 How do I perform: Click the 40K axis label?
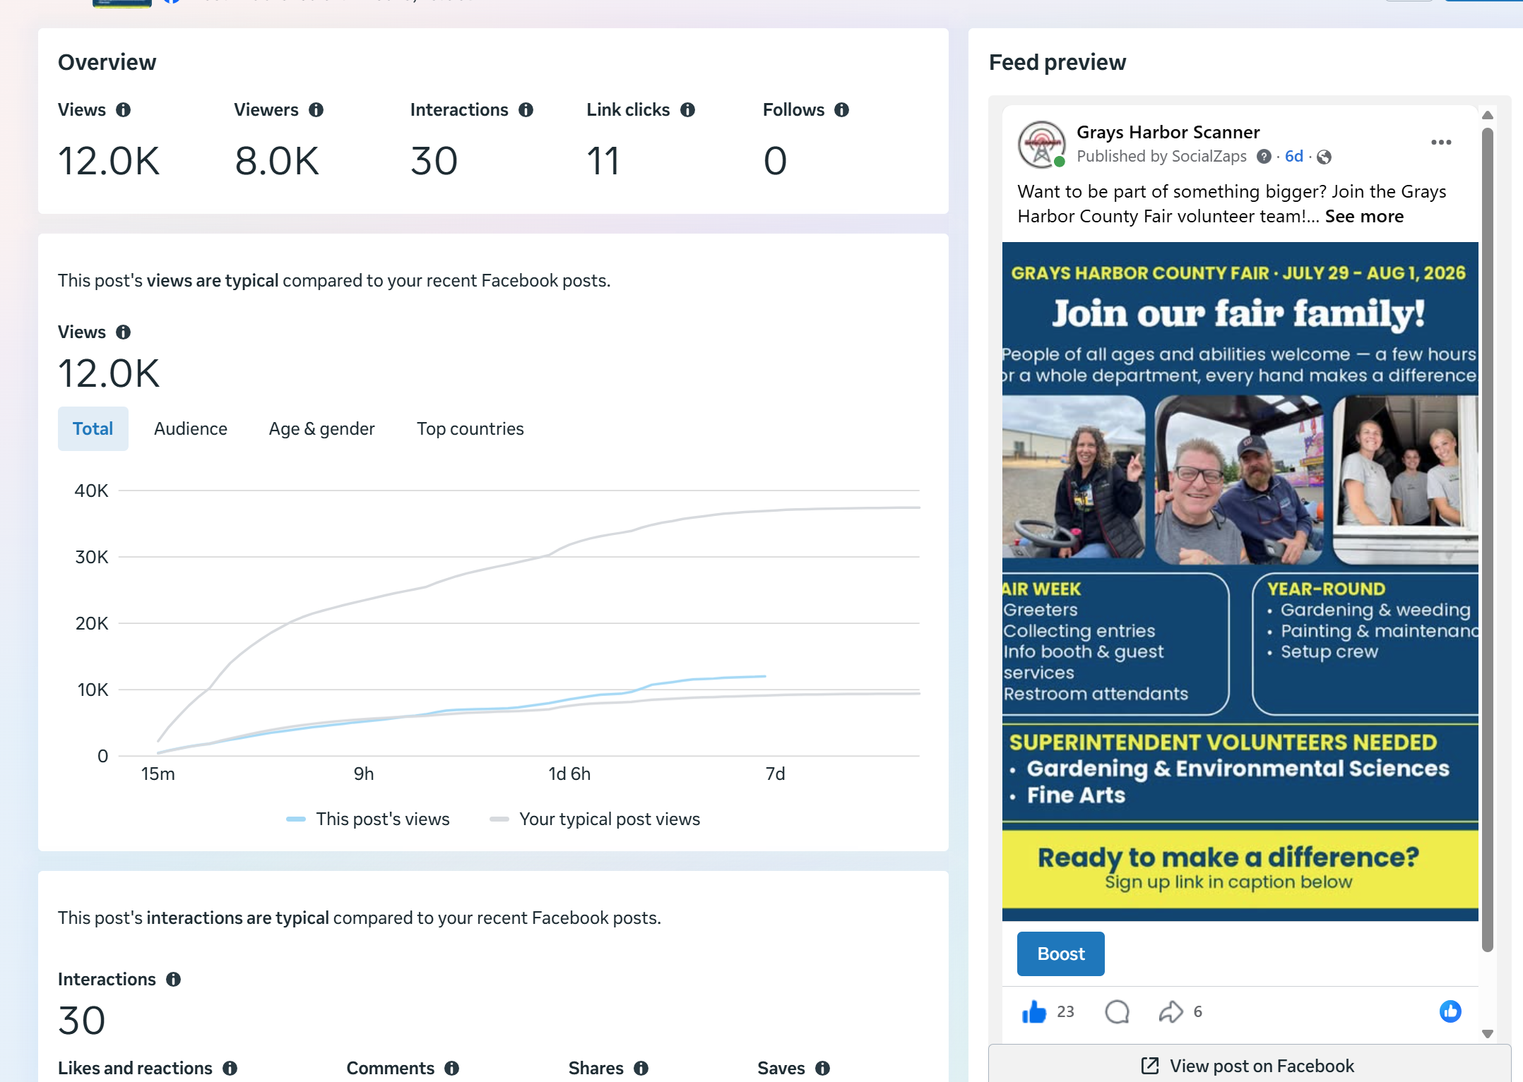(92, 491)
